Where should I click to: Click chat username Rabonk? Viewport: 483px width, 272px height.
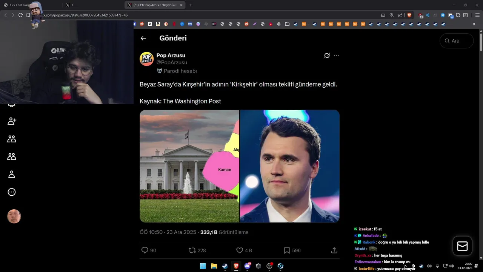[x=369, y=242]
